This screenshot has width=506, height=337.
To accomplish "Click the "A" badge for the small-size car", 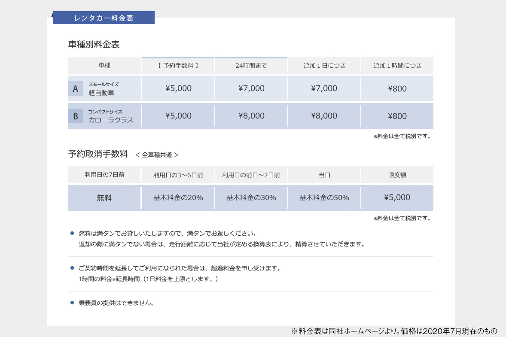I will [x=76, y=89].
